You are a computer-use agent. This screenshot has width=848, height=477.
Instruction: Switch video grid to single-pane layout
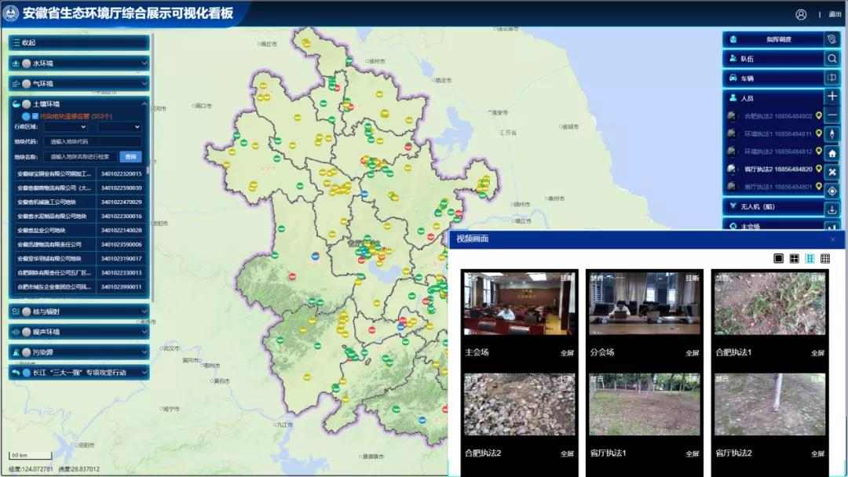(x=778, y=259)
